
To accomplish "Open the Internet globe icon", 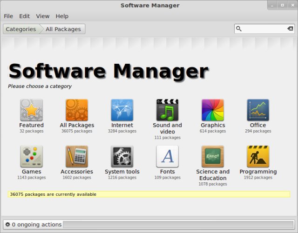I will coord(122,110).
